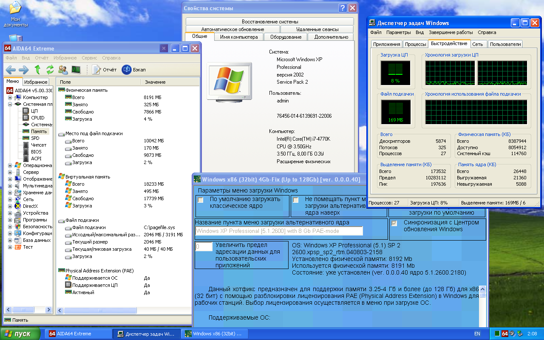The image size is (544, 340).
Task: Click the green up-arrow parent level icon
Action: pyautogui.click(x=37, y=70)
